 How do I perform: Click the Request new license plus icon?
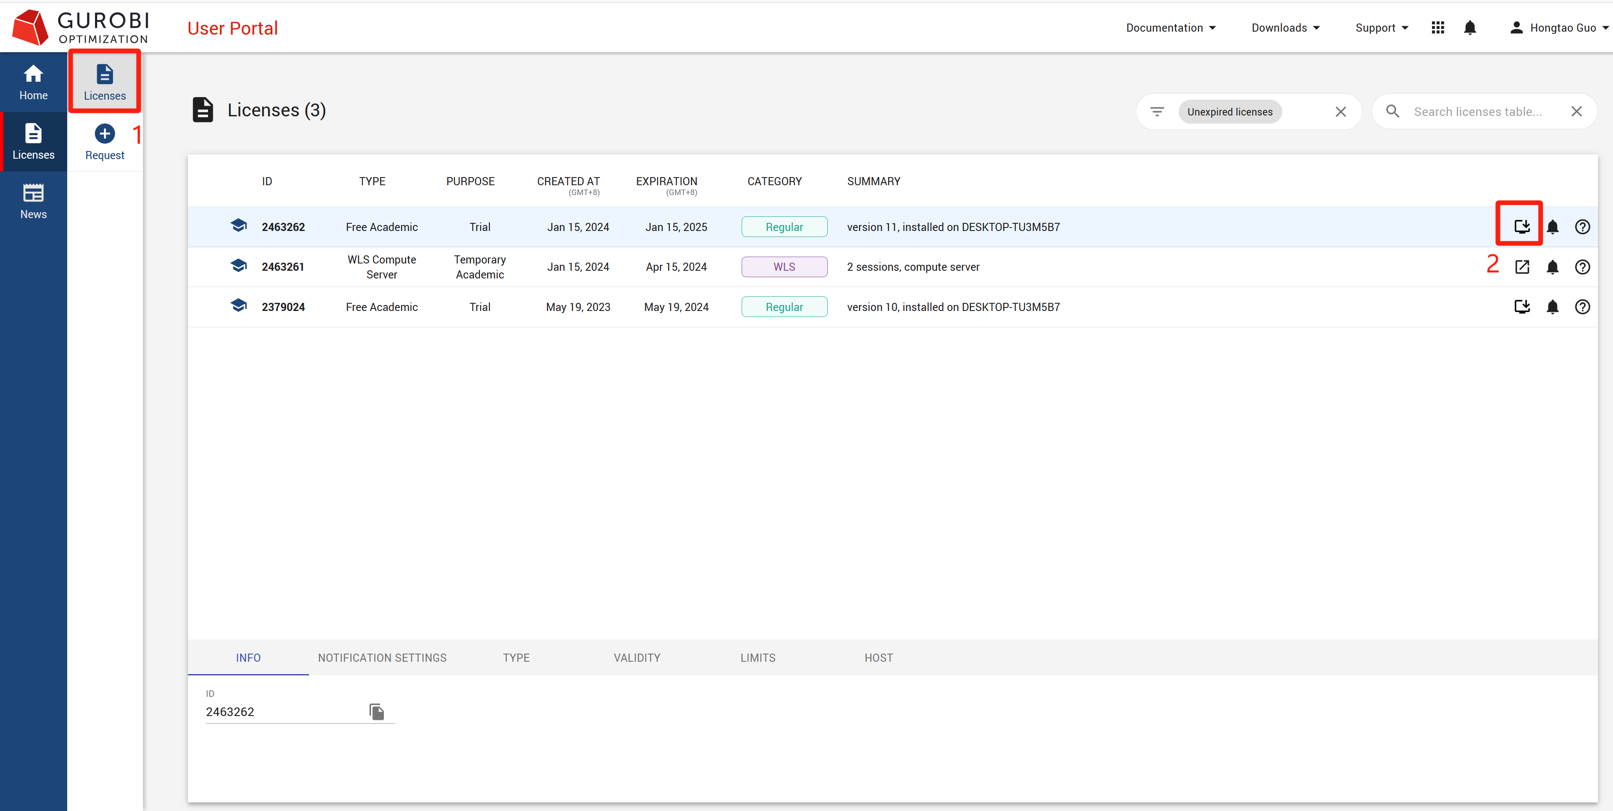[x=104, y=133]
